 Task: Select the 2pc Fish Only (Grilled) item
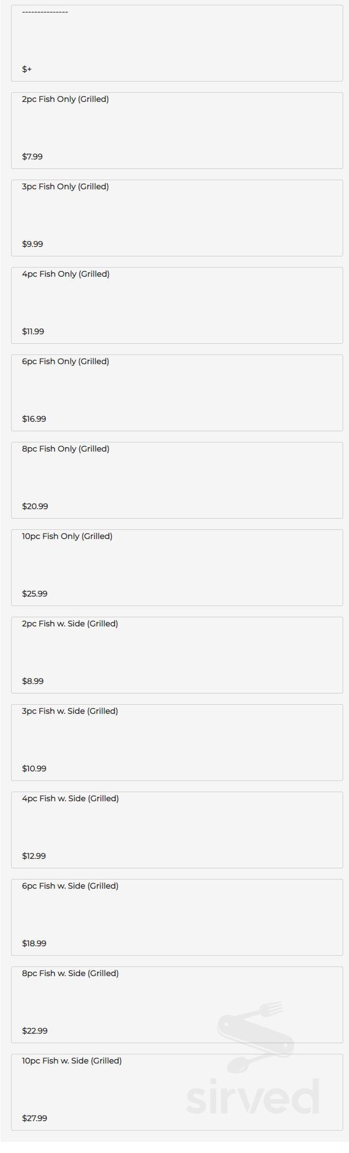(x=65, y=99)
